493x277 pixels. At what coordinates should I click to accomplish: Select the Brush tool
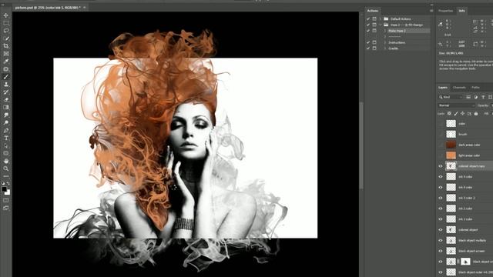pos(6,77)
